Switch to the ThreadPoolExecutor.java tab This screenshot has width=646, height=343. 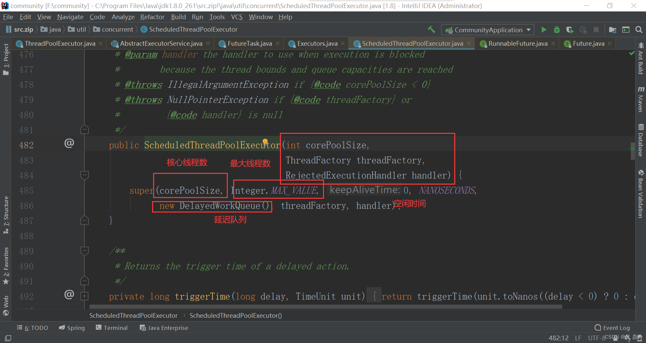point(60,43)
